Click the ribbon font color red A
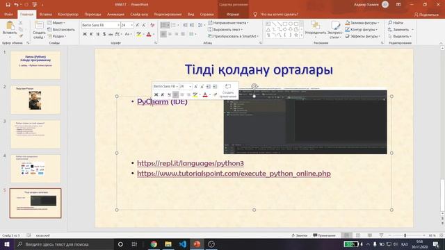The image size is (445, 250). [149, 34]
